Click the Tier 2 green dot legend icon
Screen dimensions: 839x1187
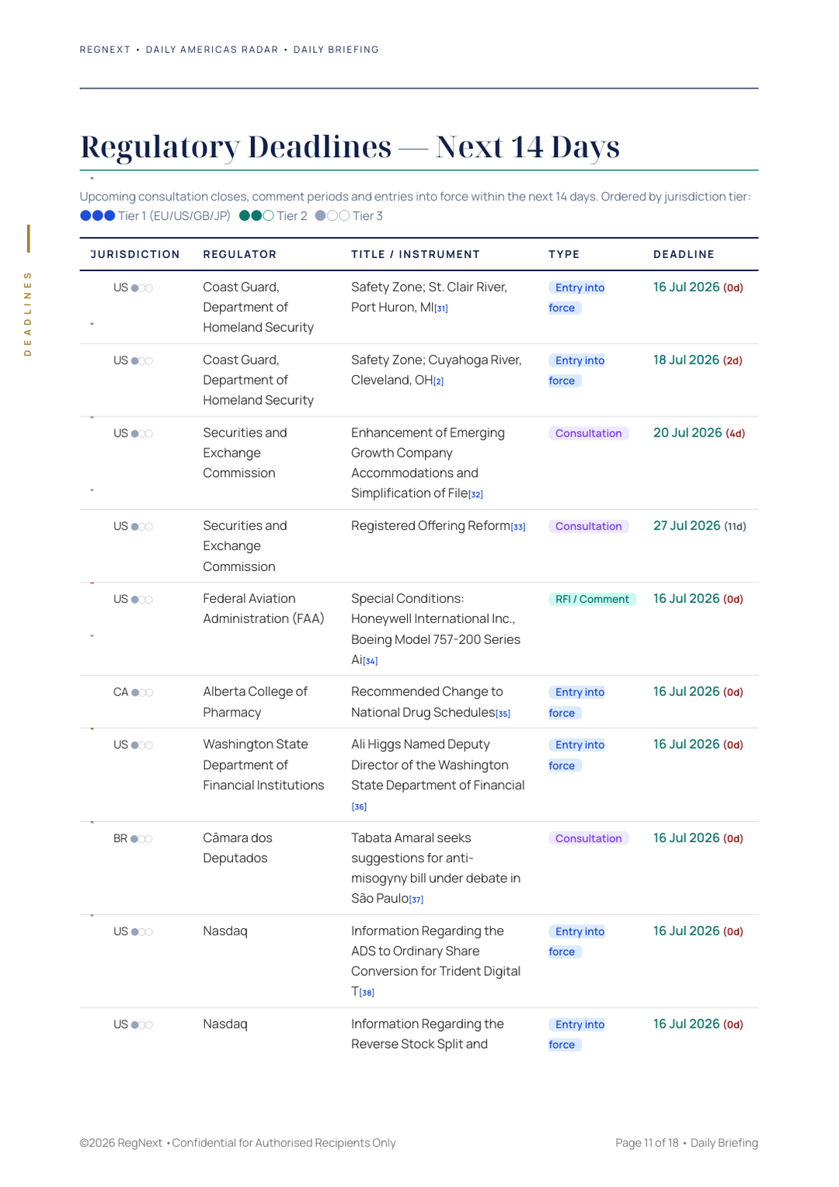[256, 216]
